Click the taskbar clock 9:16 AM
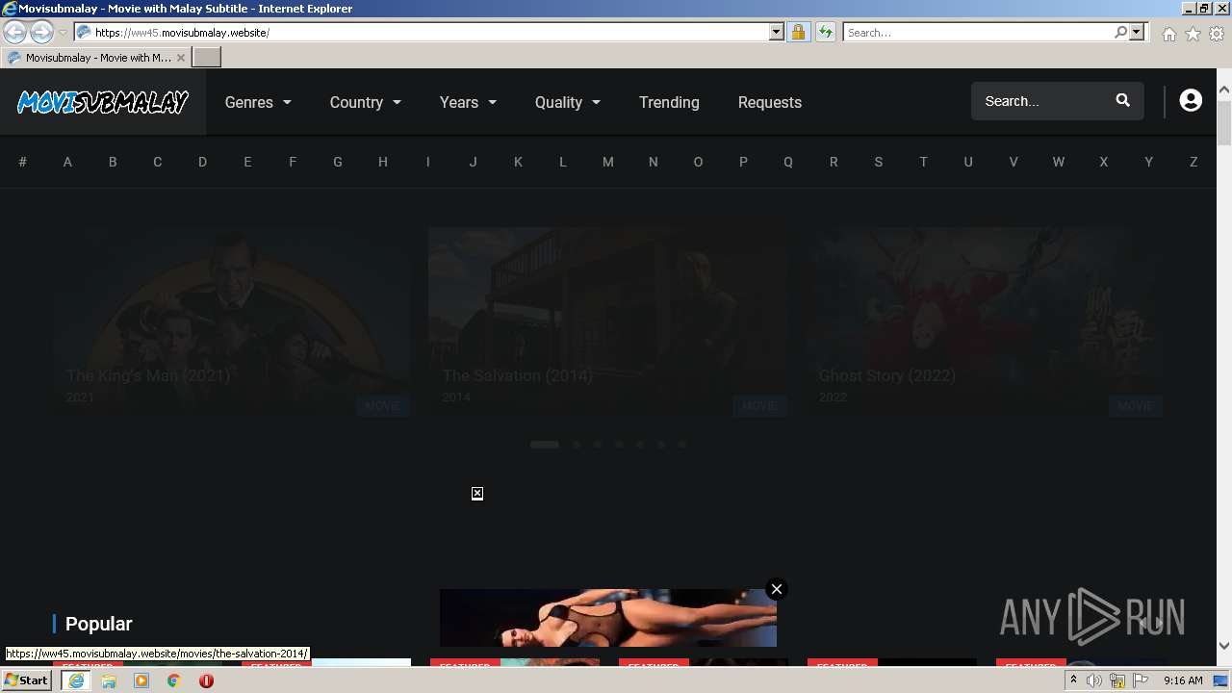 [1183, 680]
